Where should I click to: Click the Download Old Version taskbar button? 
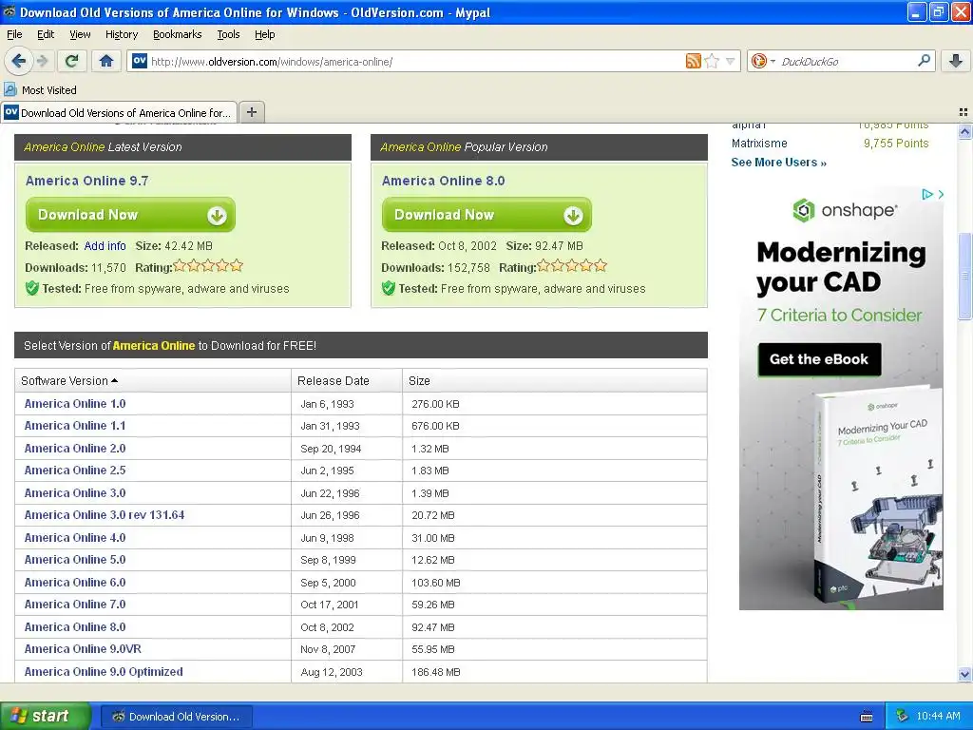click(176, 717)
